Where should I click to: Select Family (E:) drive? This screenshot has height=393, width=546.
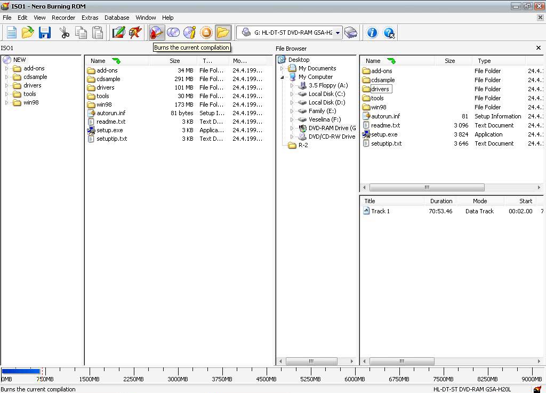click(322, 111)
